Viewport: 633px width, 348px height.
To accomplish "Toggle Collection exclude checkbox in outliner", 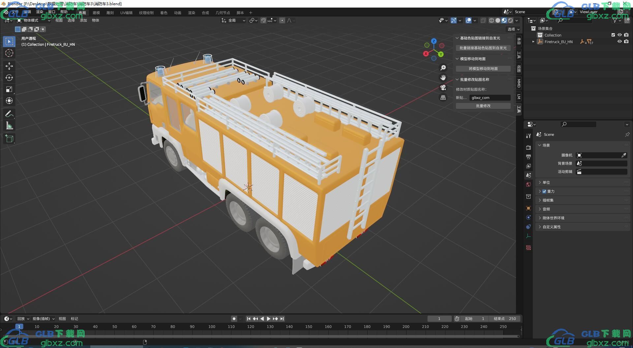I will point(613,35).
